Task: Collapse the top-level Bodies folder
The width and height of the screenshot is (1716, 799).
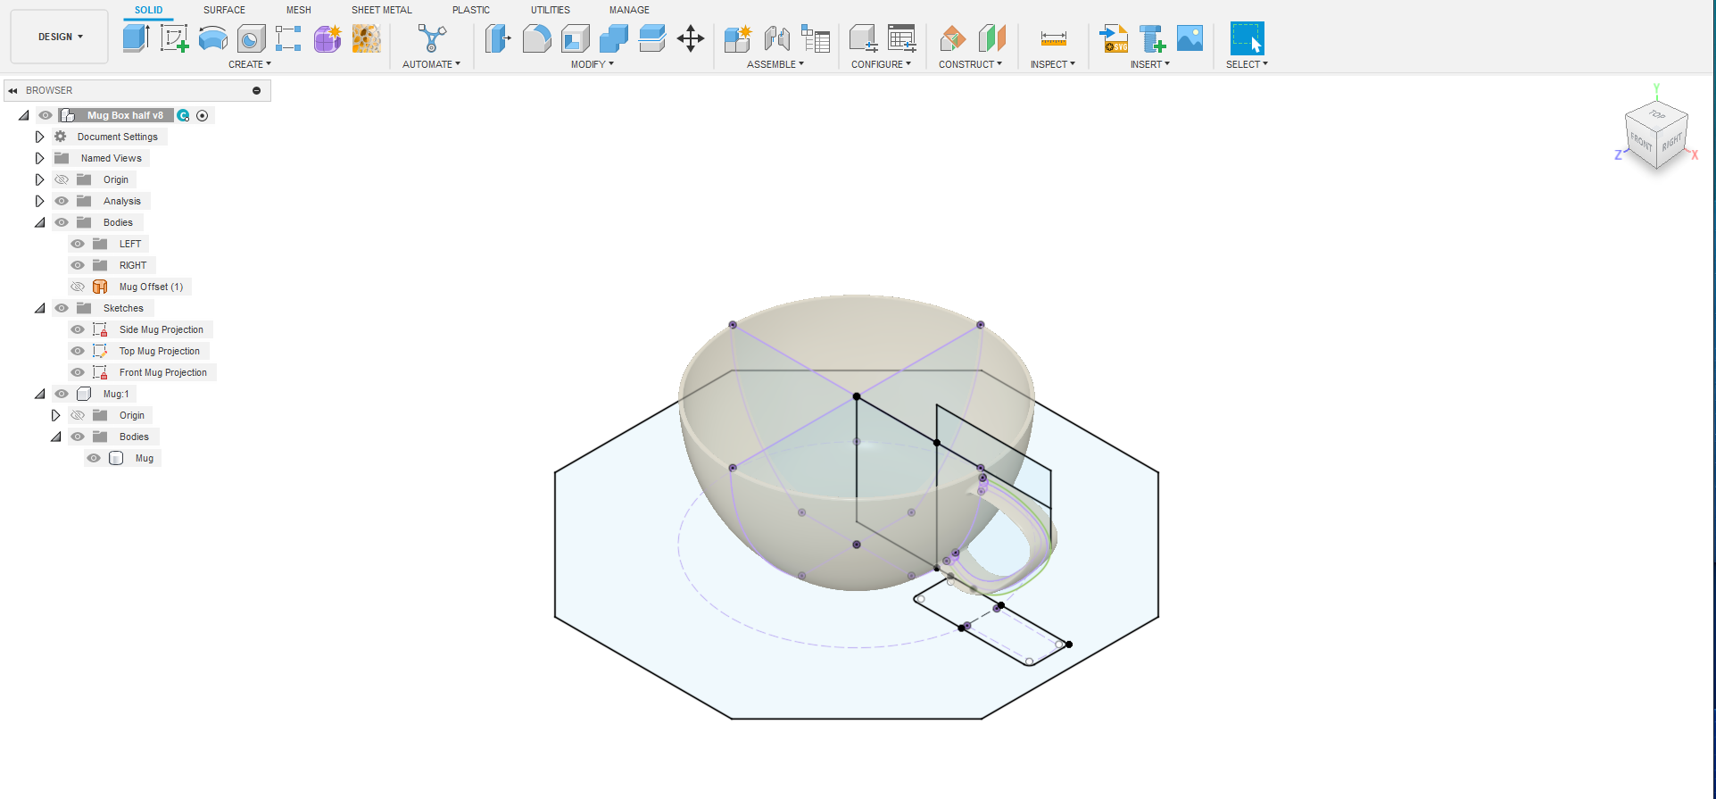Action: coord(39,222)
